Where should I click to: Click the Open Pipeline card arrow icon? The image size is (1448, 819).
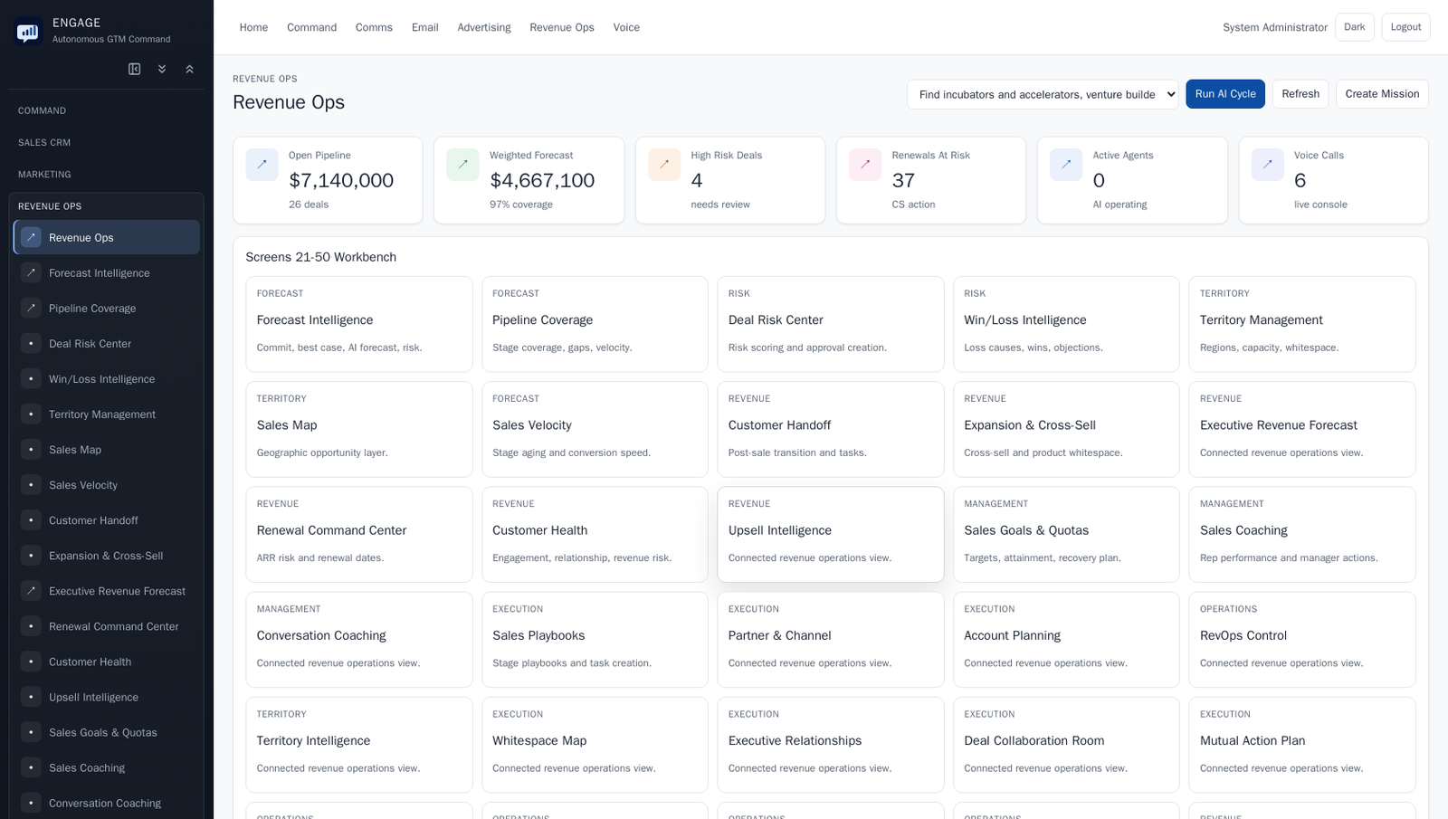click(x=262, y=165)
